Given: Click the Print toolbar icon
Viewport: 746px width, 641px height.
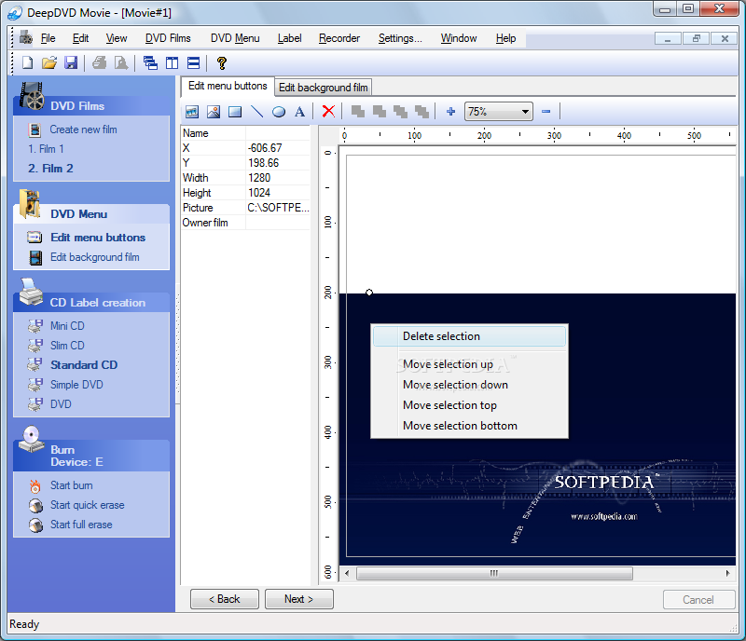Looking at the screenshot, I should click(x=100, y=62).
